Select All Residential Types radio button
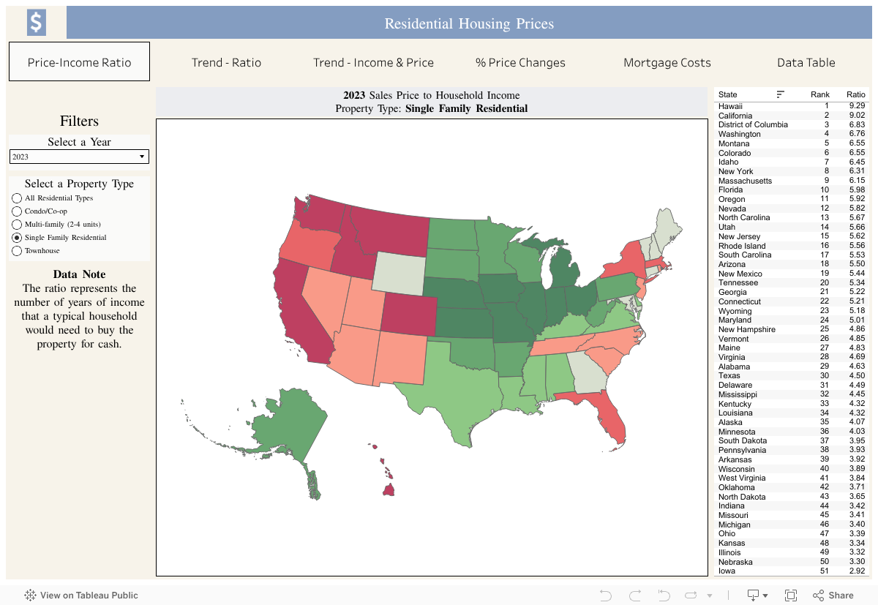 coord(17,198)
